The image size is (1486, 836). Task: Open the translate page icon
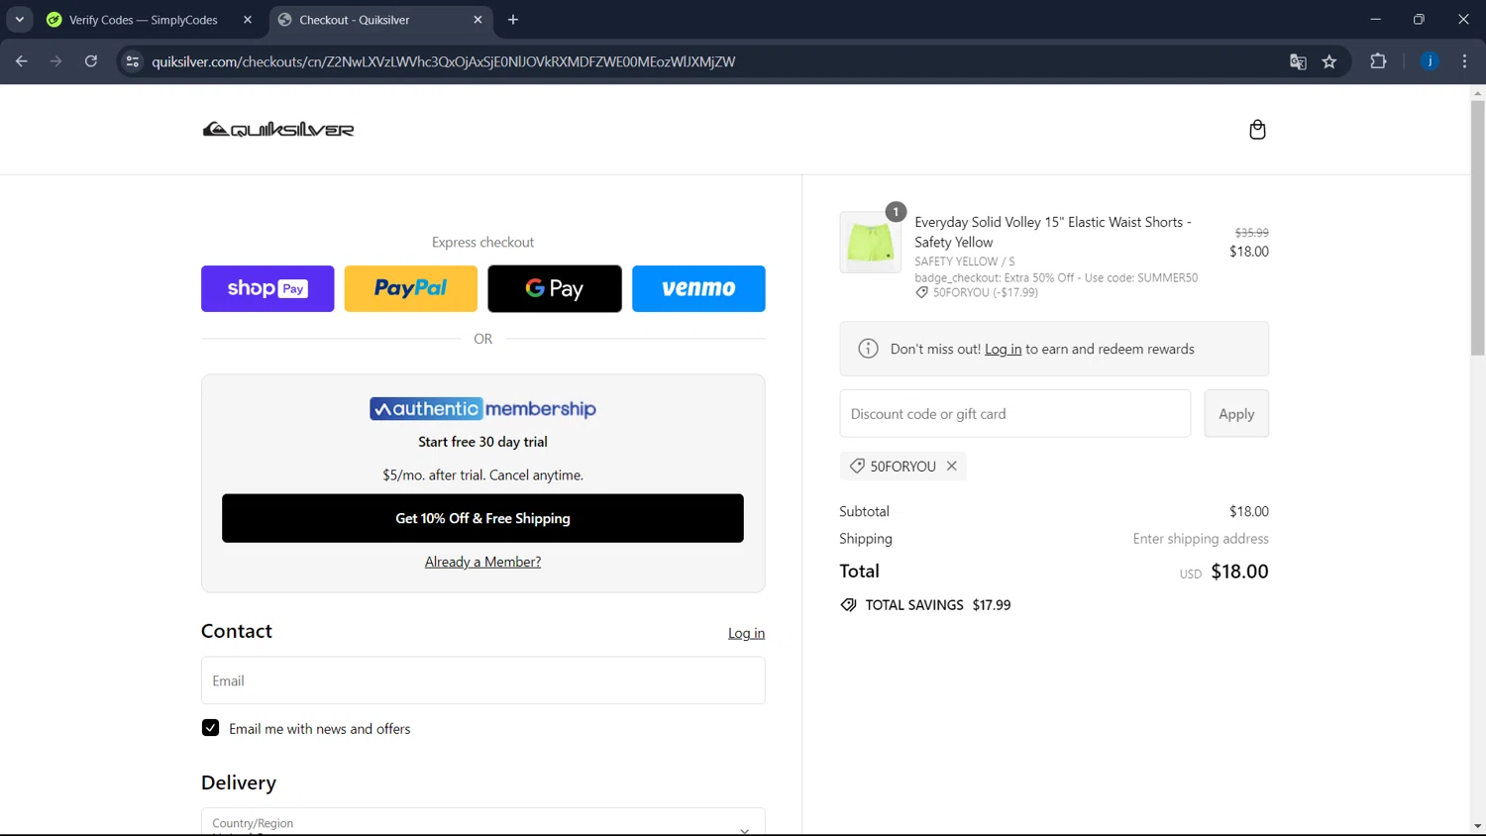pos(1298,61)
